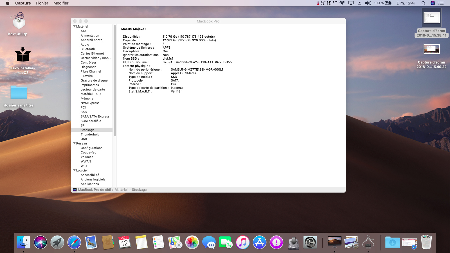Open Downloads folder in dock
450x253 pixels.
coord(393,242)
